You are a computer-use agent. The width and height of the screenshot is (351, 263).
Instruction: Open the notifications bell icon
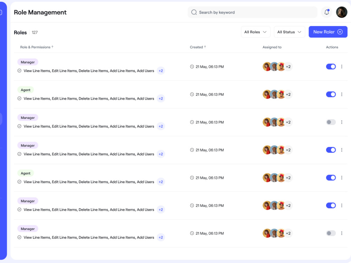click(x=326, y=12)
